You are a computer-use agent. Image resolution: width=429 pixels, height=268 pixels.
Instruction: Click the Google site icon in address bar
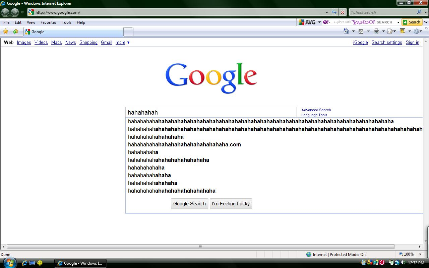tap(31, 12)
